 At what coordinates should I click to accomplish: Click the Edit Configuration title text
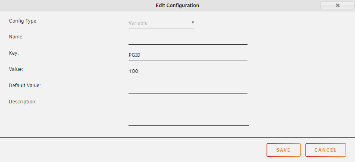coord(177,6)
